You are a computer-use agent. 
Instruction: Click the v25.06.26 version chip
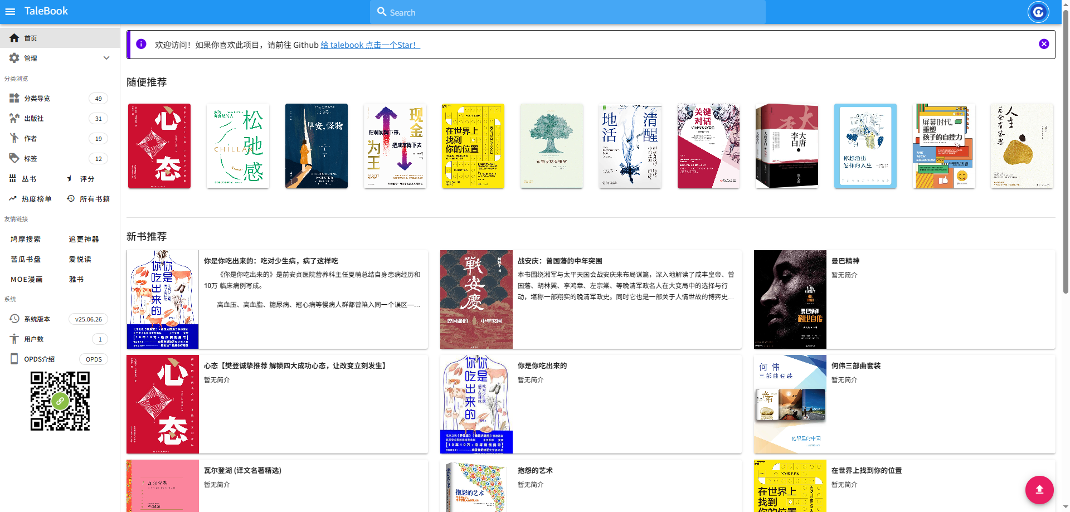(x=89, y=319)
